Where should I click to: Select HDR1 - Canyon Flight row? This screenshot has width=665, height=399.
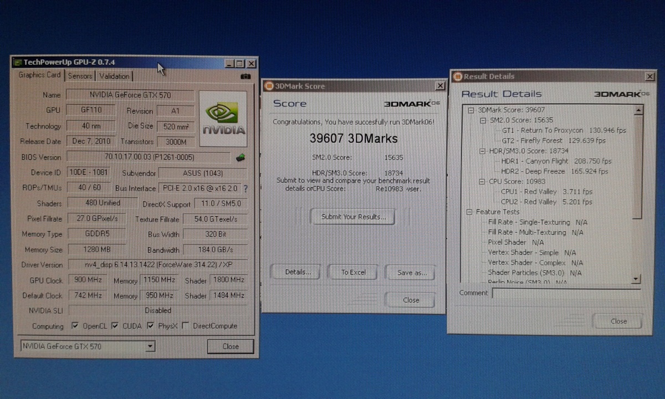click(556, 161)
